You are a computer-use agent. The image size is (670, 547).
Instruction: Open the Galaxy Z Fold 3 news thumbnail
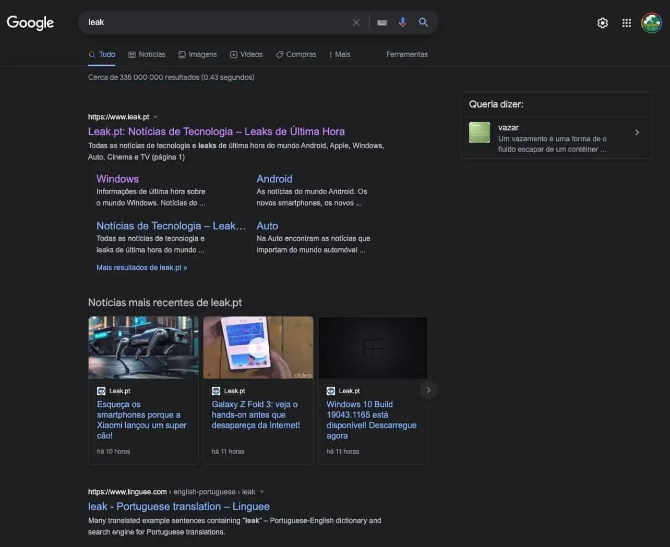point(258,347)
